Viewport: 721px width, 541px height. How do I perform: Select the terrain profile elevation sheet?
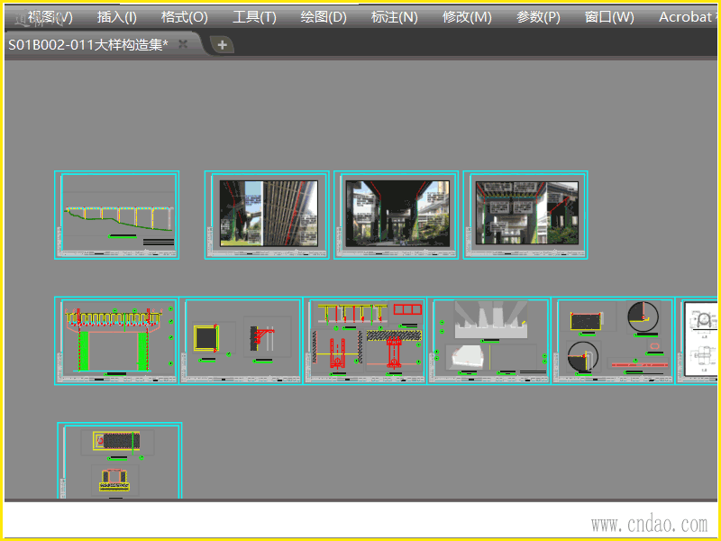(117, 215)
